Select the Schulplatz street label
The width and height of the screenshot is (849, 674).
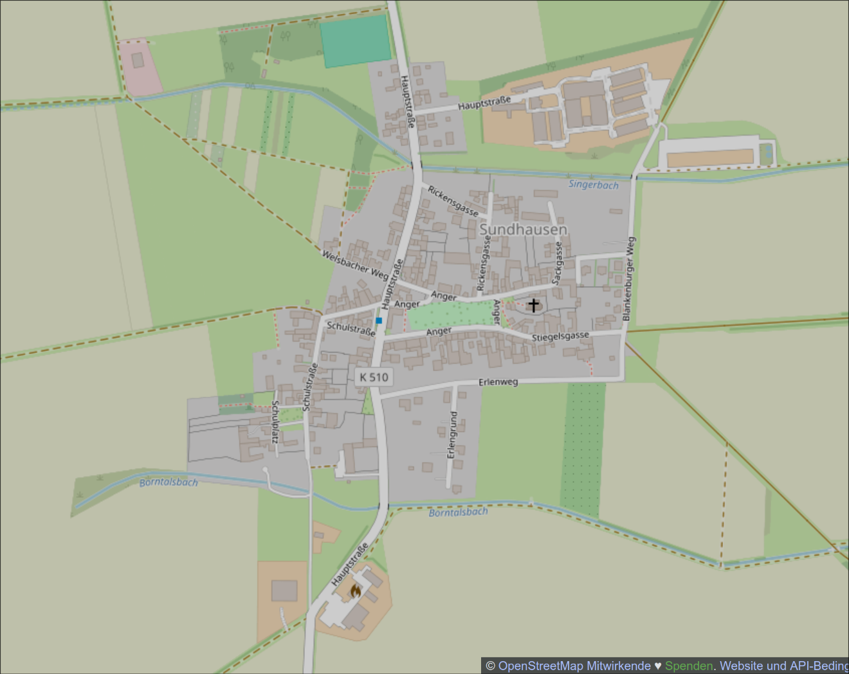[275, 422]
